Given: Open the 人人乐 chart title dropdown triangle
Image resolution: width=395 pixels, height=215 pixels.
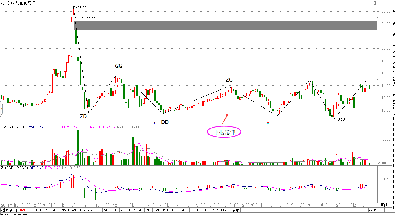Looking at the screenshot, I should (34, 3).
